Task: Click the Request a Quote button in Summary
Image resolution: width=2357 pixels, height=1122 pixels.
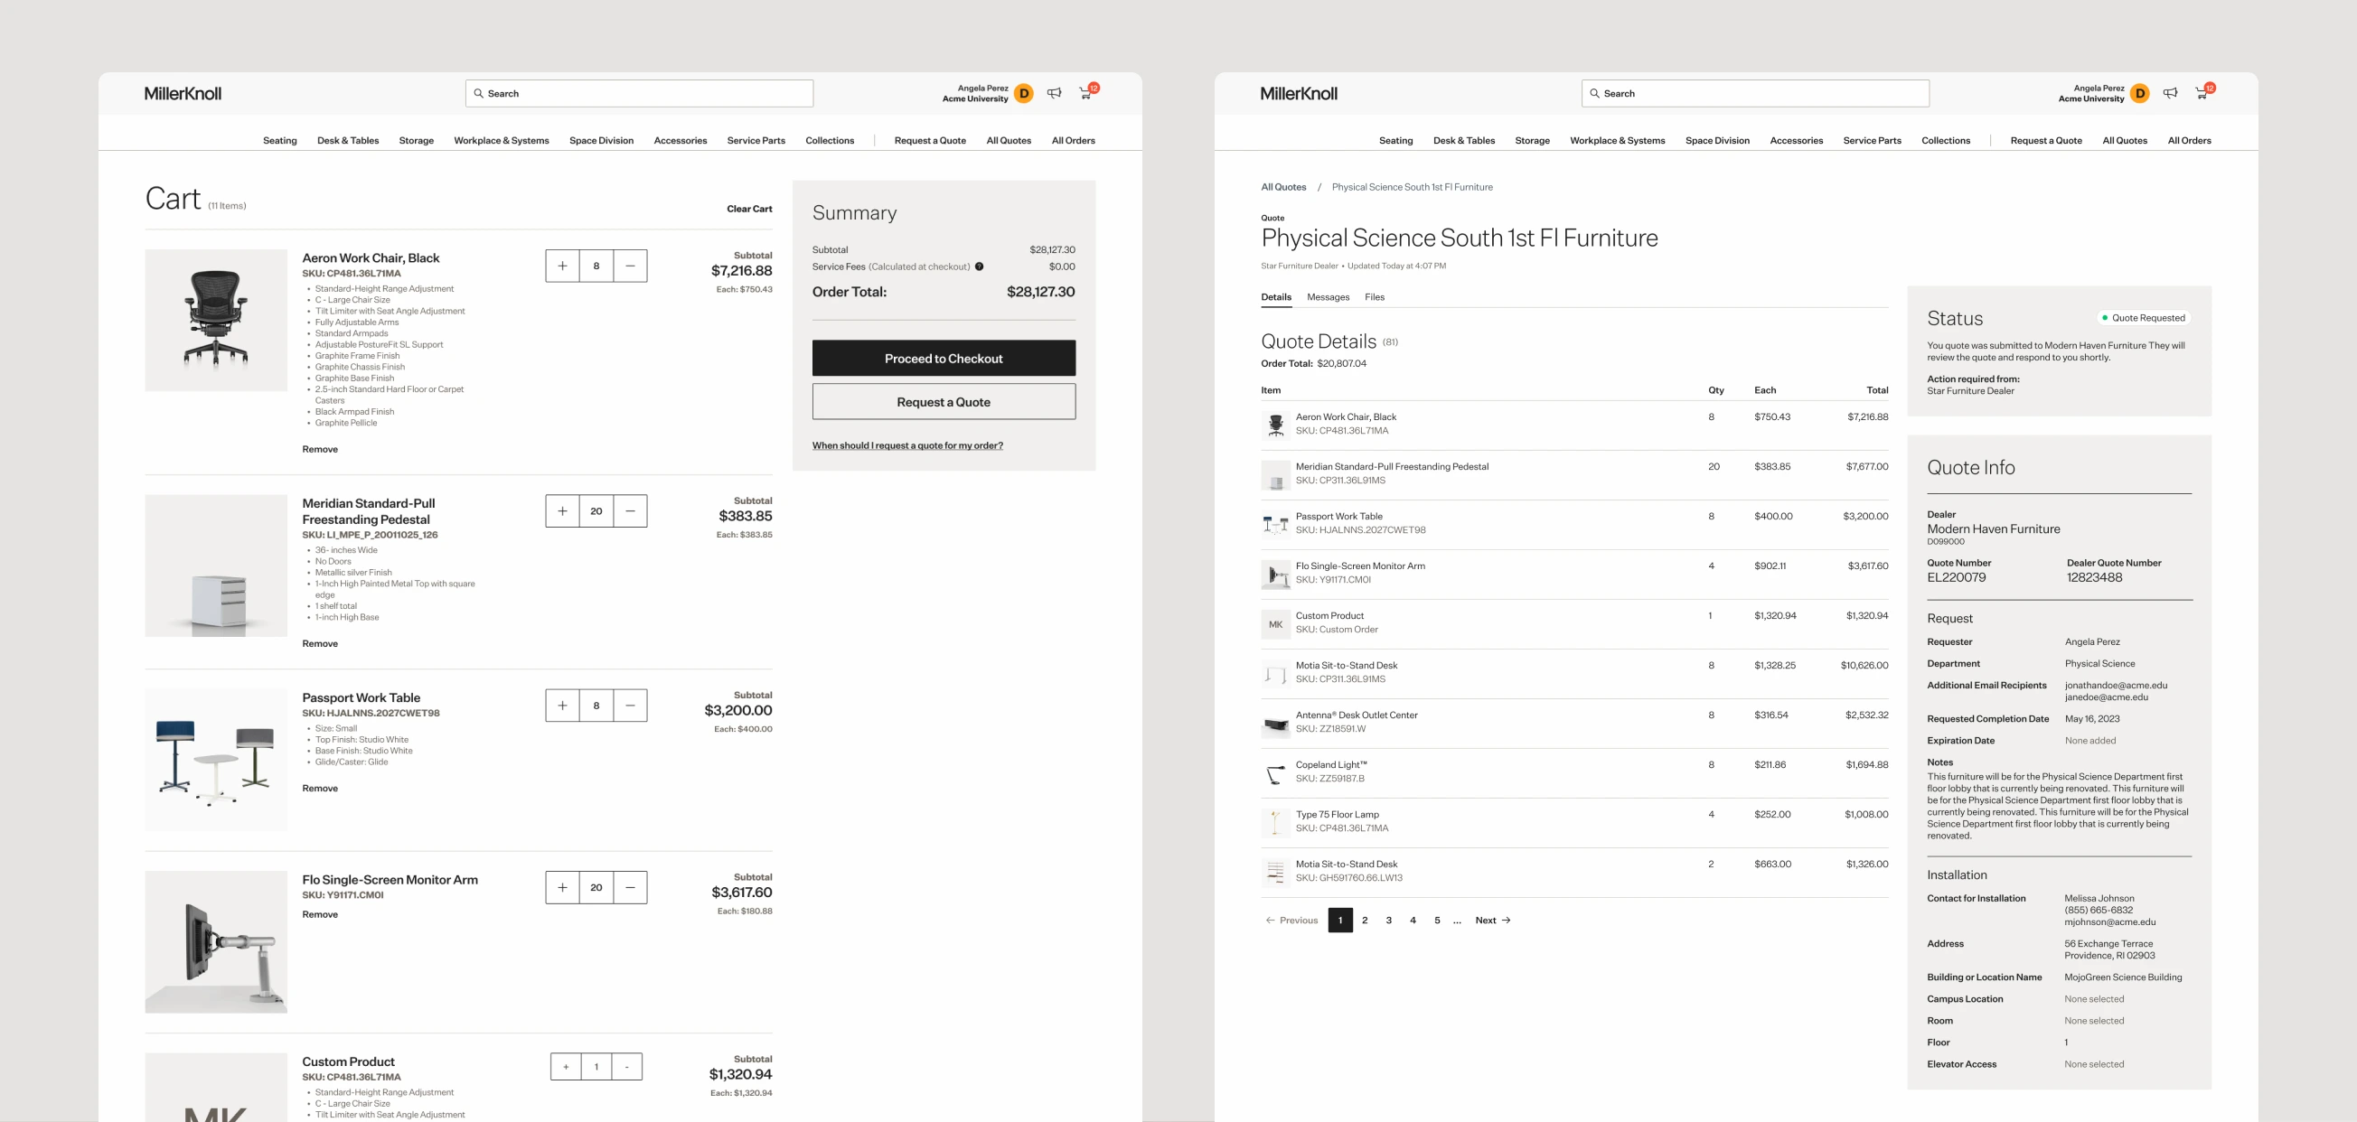Action: [944, 402]
